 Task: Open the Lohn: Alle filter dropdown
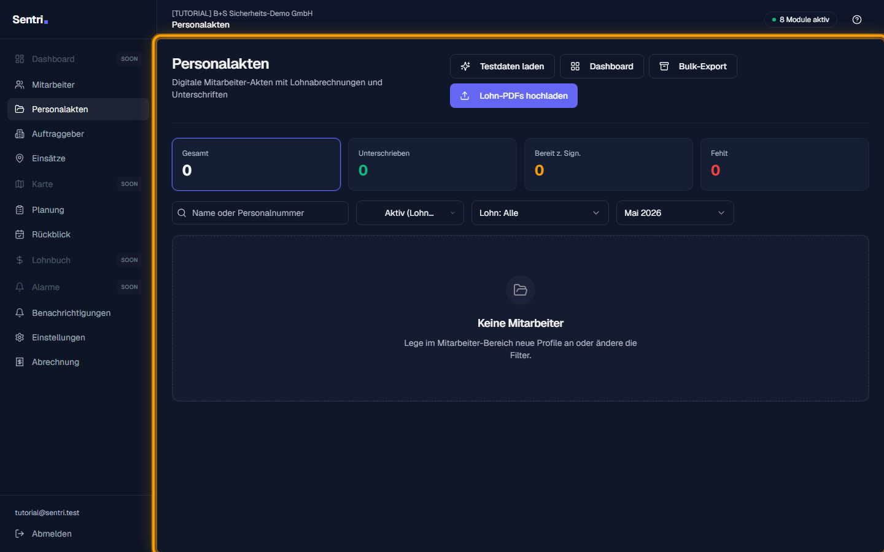(x=540, y=213)
